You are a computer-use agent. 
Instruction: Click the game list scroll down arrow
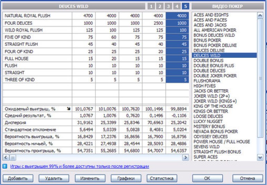[260, 157]
